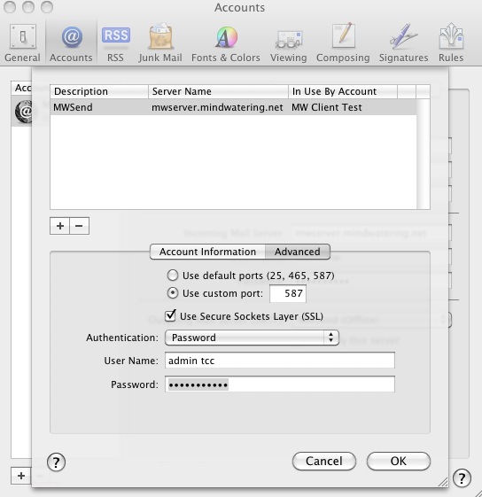Open the RSS preferences pane
Image resolution: width=482 pixels, height=497 pixels.
tap(115, 43)
